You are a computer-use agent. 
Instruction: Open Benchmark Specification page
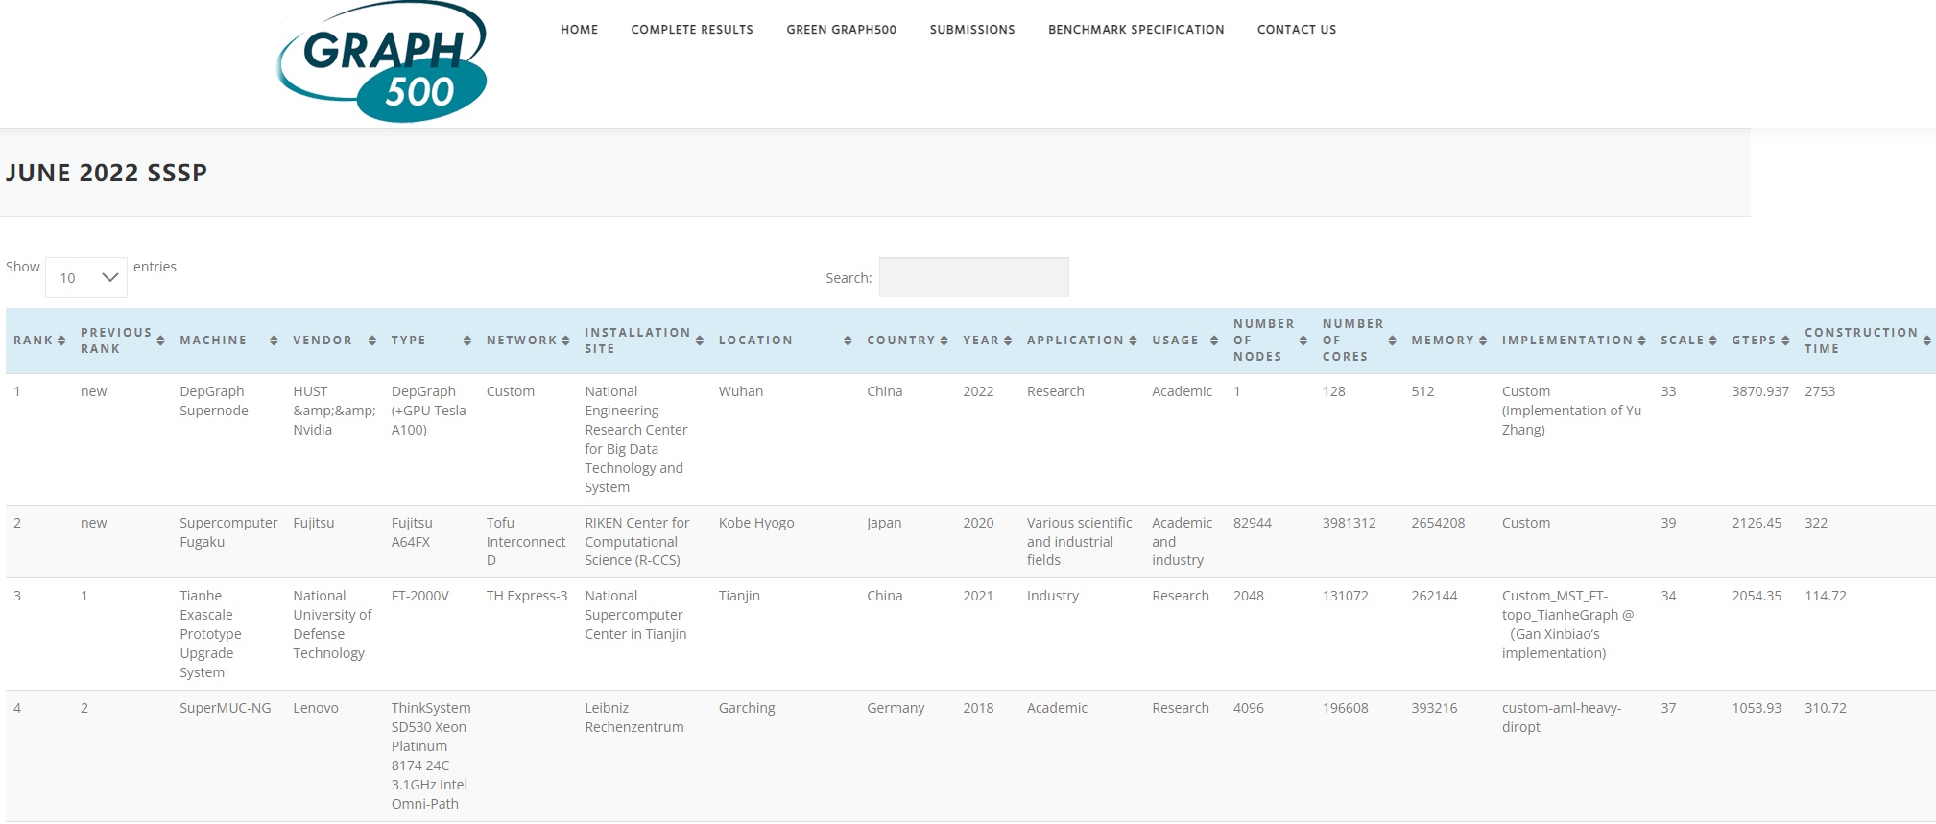click(1135, 30)
